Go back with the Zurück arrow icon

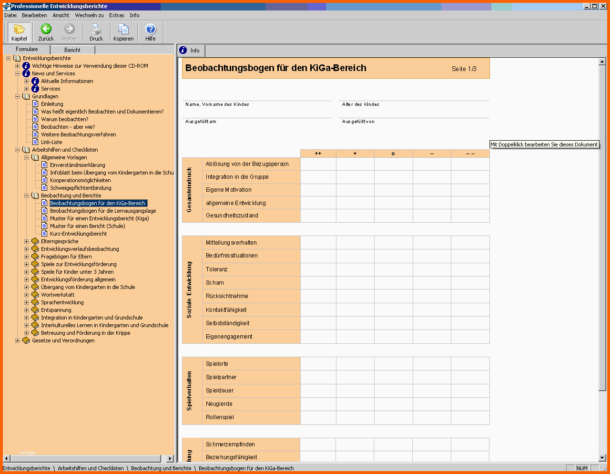click(46, 29)
